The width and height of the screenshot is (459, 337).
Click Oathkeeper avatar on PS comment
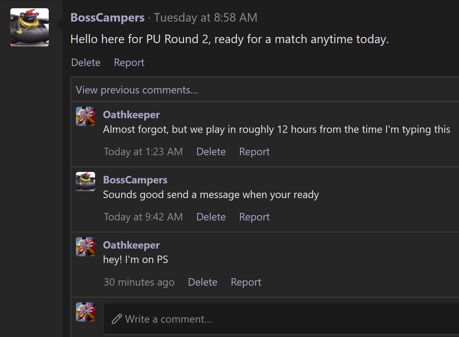pos(85,247)
